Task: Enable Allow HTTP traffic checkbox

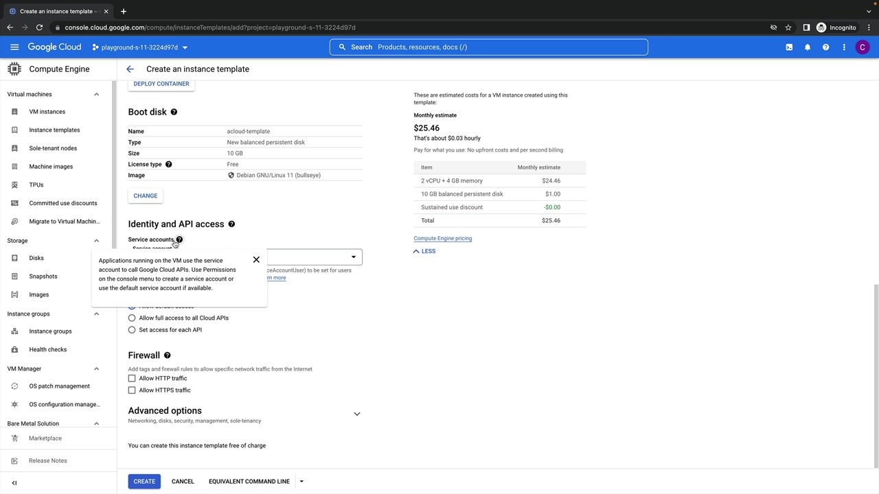Action: [x=132, y=379]
